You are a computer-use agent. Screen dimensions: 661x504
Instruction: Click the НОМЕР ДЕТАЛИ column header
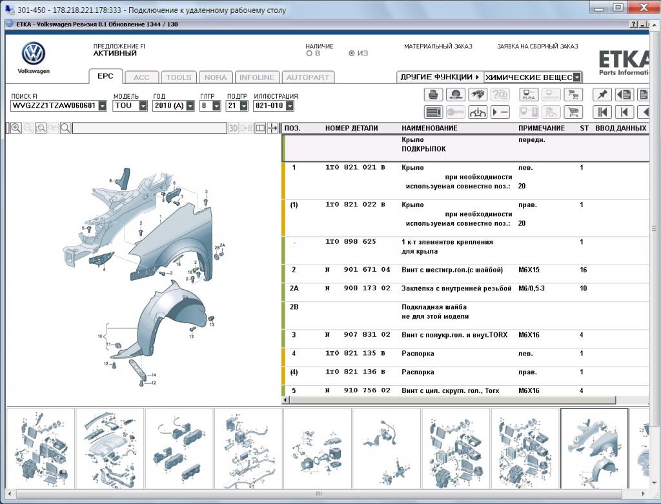(352, 128)
